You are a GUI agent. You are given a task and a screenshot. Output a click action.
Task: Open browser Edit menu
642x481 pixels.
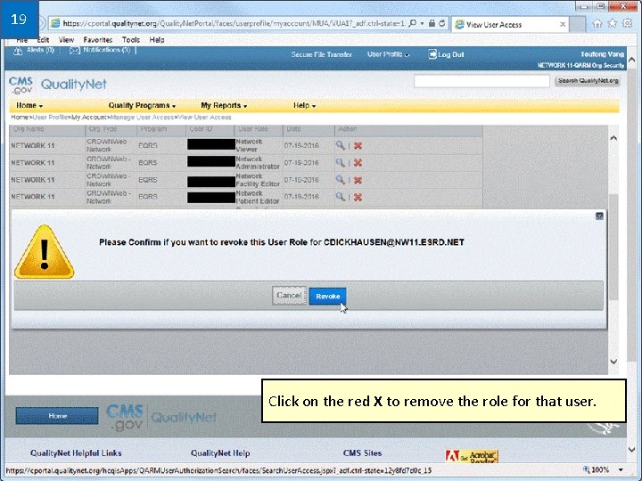[x=43, y=40]
